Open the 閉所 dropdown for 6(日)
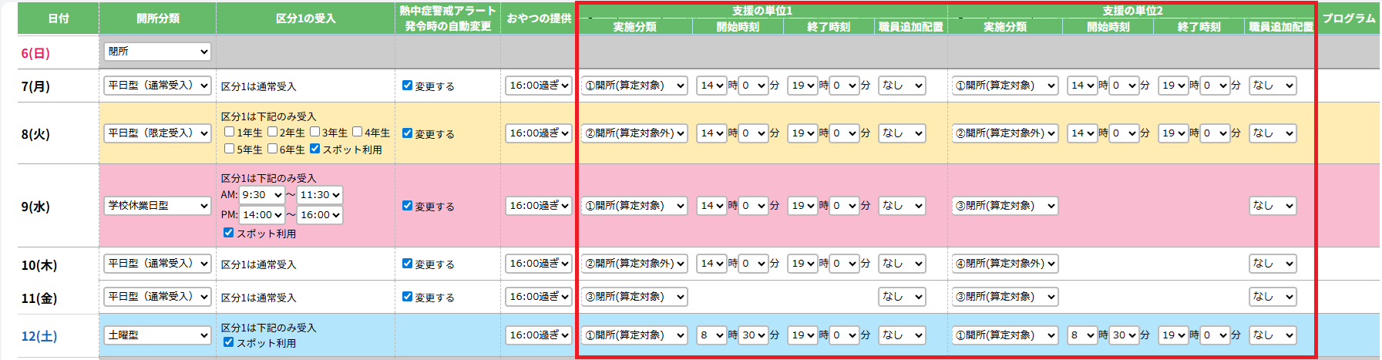 157,52
